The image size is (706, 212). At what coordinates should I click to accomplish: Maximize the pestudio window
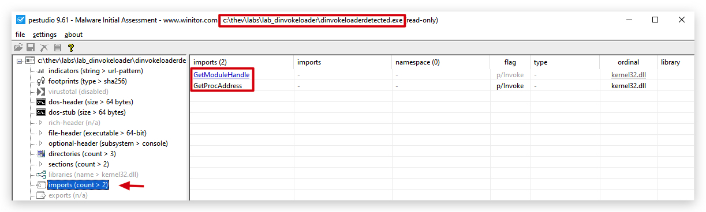pos(655,20)
